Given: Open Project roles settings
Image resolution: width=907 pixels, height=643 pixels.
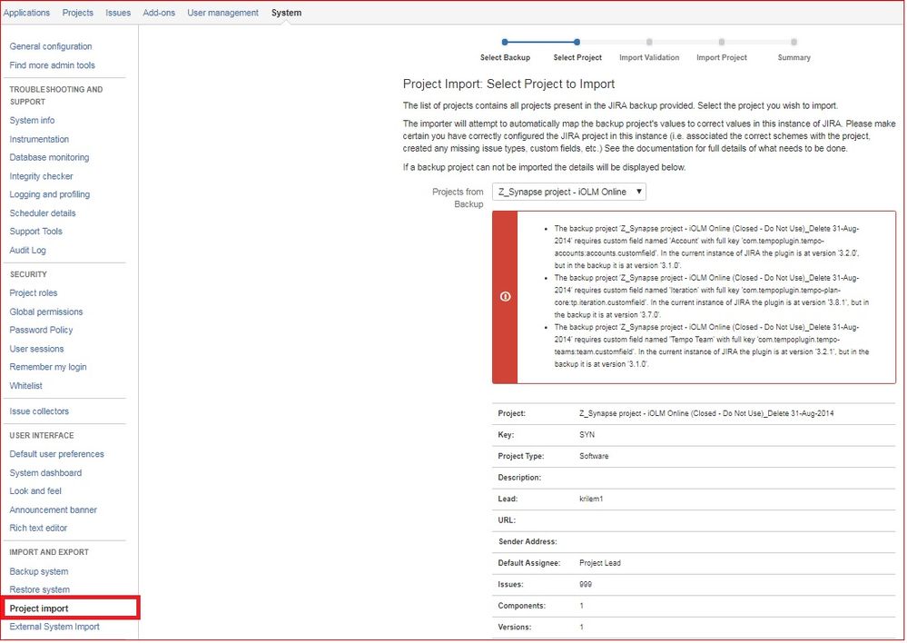Looking at the screenshot, I should [34, 293].
